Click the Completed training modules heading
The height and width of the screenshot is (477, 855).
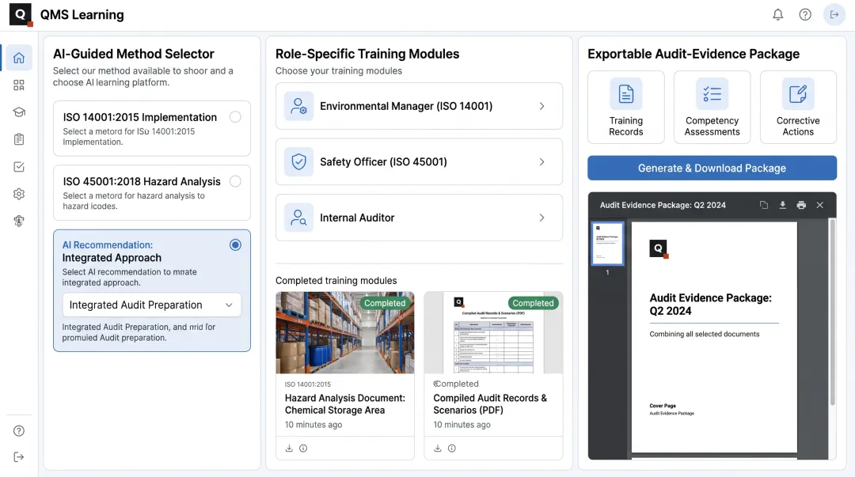click(x=336, y=281)
